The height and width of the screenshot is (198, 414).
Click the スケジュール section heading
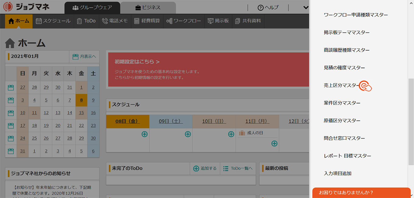click(126, 105)
